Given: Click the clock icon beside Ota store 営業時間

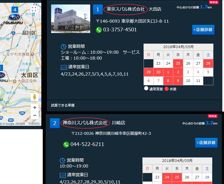Looking at the screenshot, I should tap(64, 47).
